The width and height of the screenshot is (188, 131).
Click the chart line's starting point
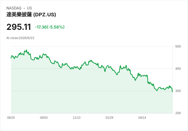click(11, 58)
